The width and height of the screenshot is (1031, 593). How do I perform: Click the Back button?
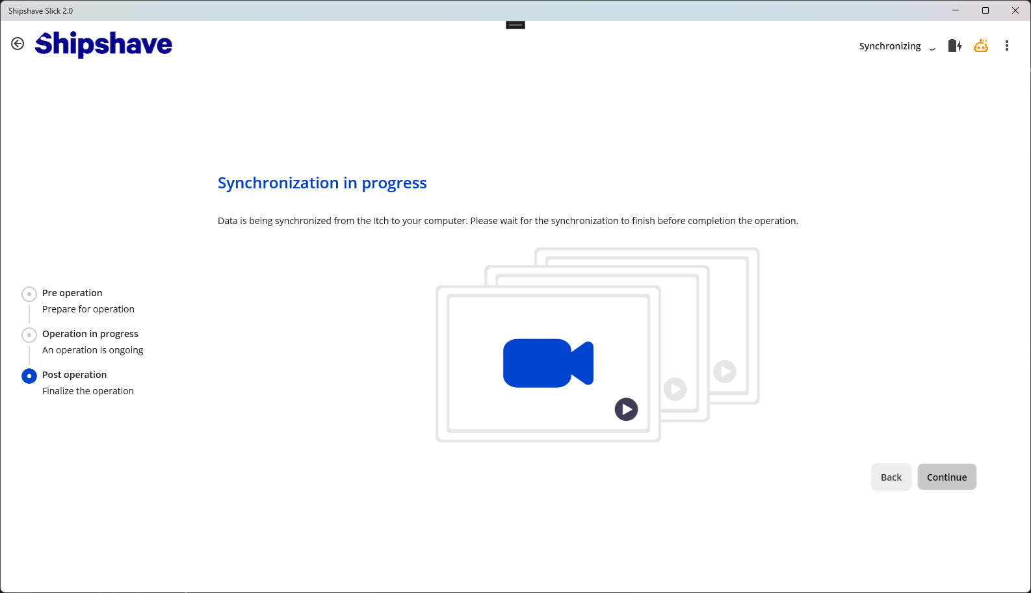[891, 477]
